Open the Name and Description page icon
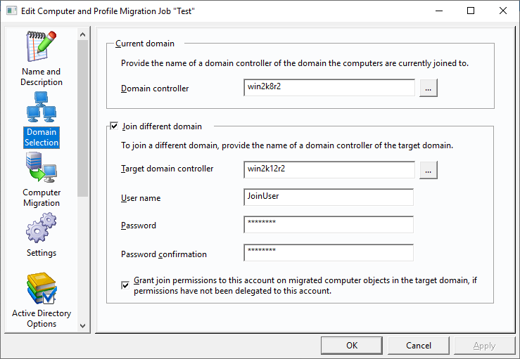This screenshot has height=359, width=520. (42, 46)
